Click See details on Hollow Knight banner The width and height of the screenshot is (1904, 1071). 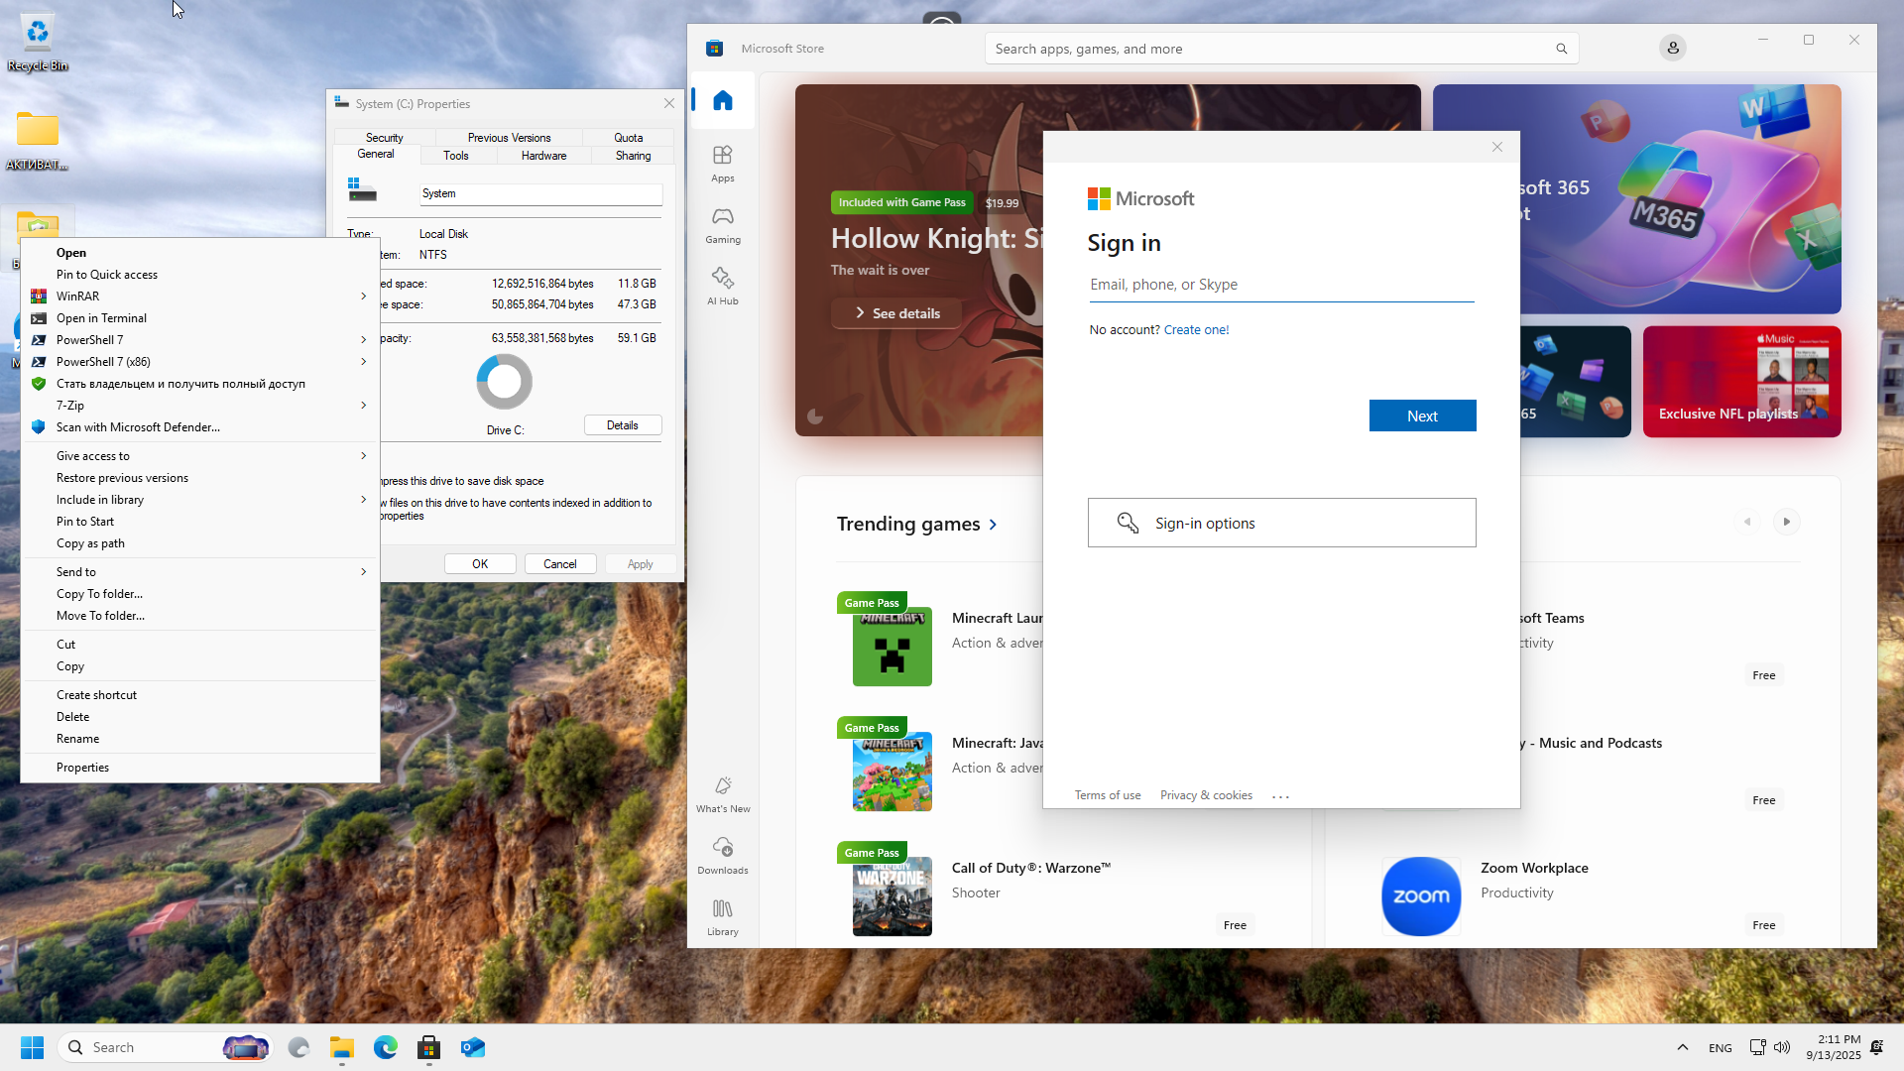(896, 313)
